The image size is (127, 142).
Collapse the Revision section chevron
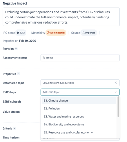click(16, 49)
